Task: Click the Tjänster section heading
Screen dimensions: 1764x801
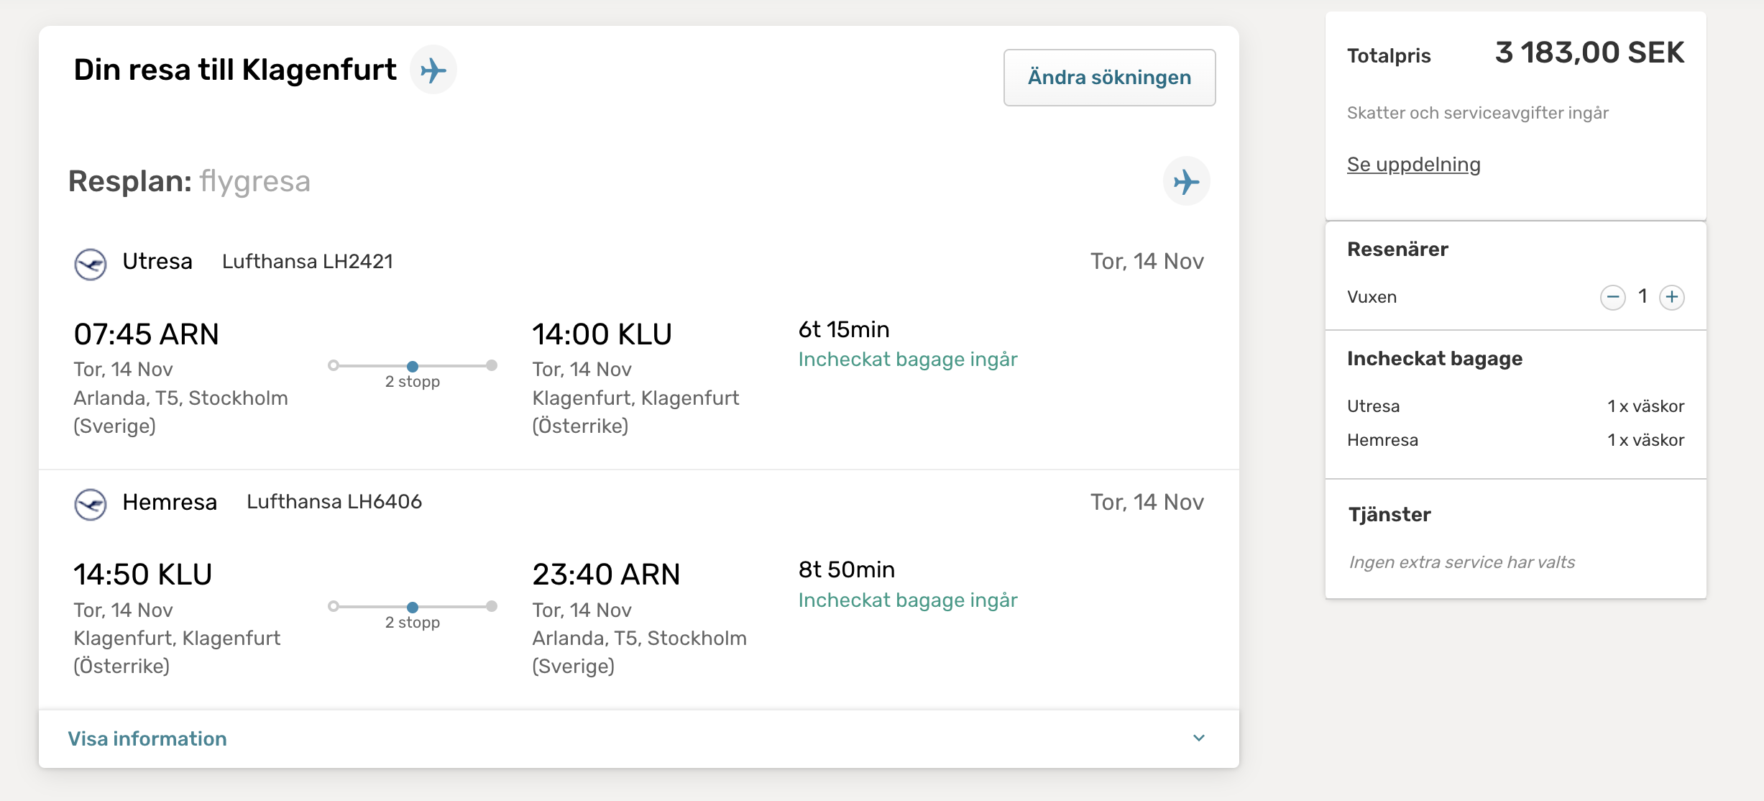Action: tap(1389, 515)
